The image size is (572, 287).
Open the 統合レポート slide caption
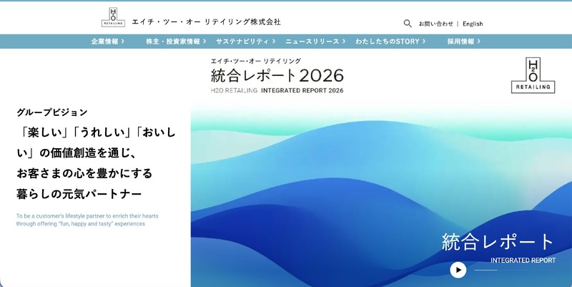498,242
